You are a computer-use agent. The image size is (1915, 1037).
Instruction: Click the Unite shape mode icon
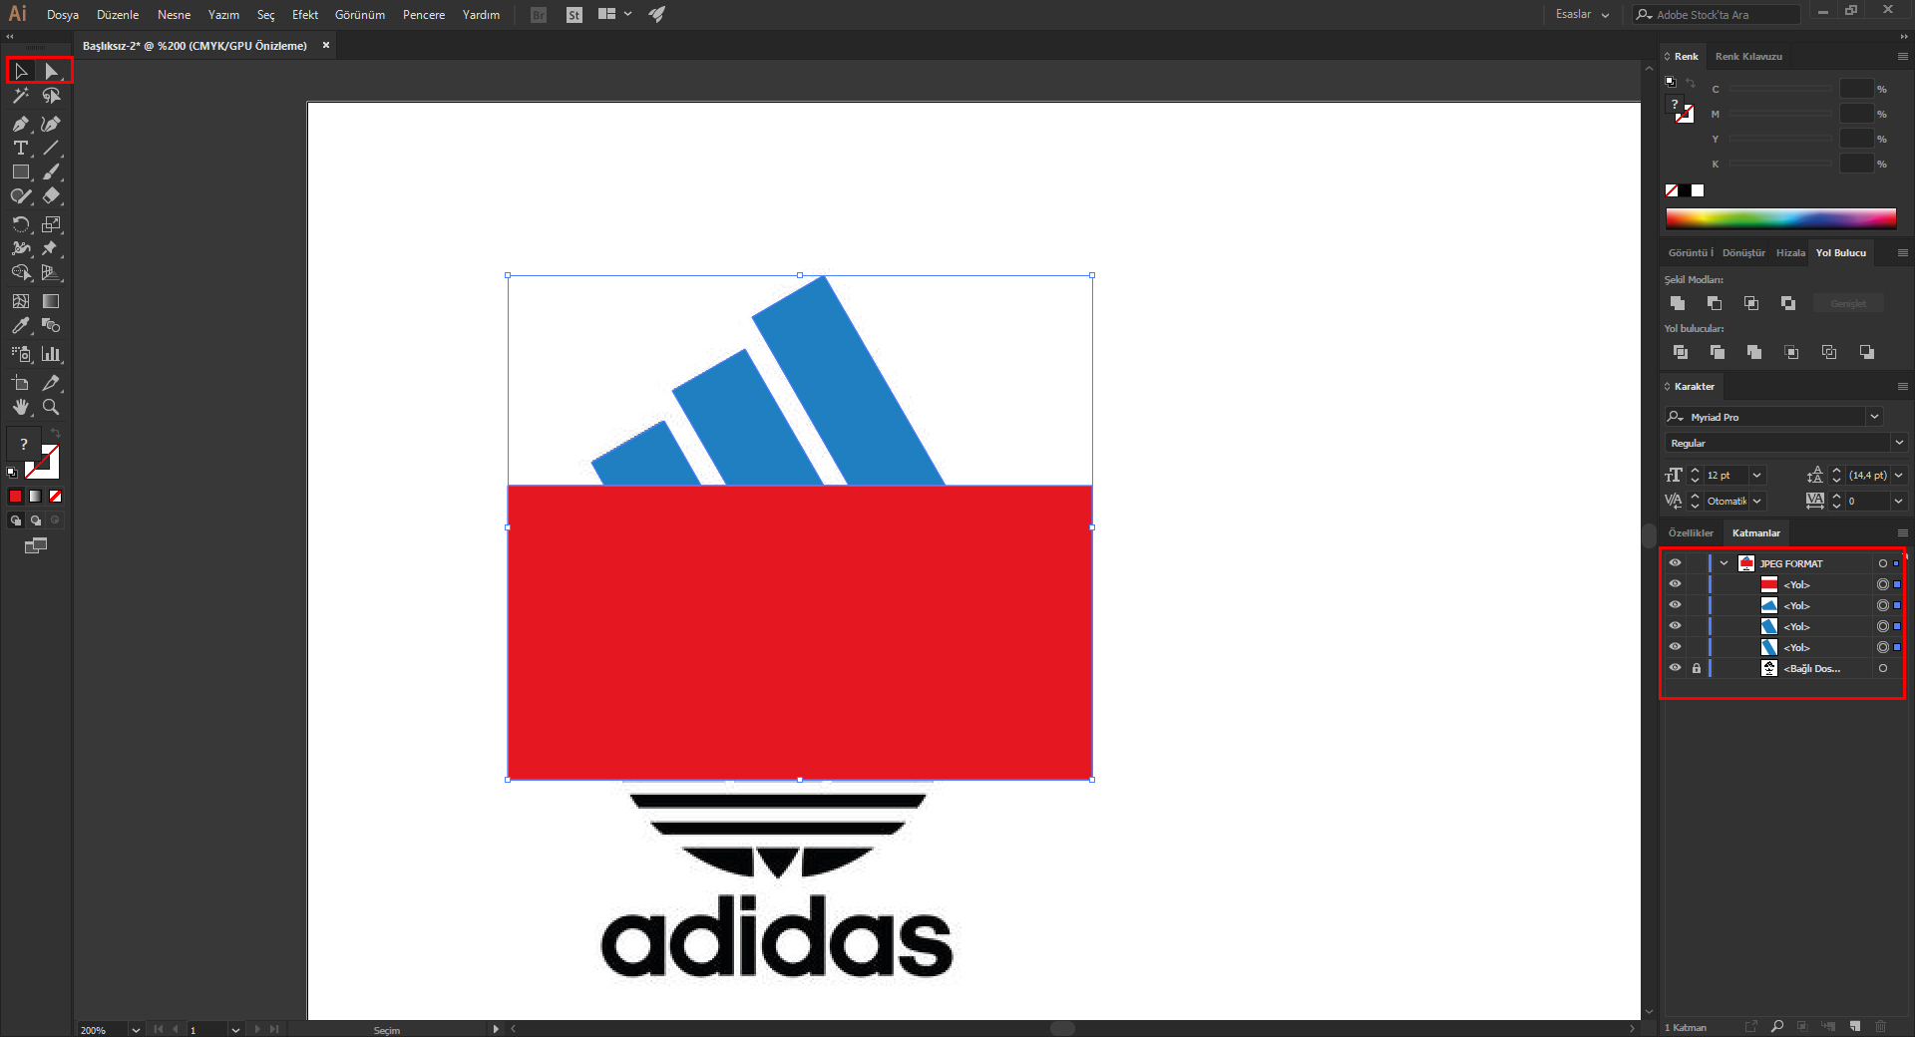point(1678,303)
